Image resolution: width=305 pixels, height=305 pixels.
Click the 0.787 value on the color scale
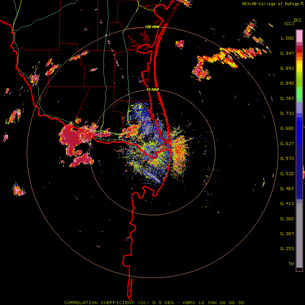pos(287,98)
